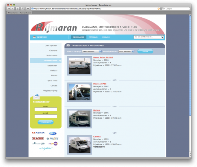197x167 pixels.
Task: Reload the page with the refresh icon
Action: tap(18, 9)
